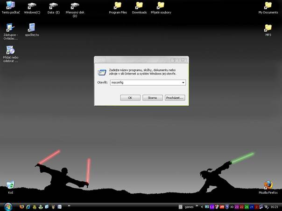Screen dimensions: 282x211
Task: Click OK in the Run dialog
Action: coord(130,98)
